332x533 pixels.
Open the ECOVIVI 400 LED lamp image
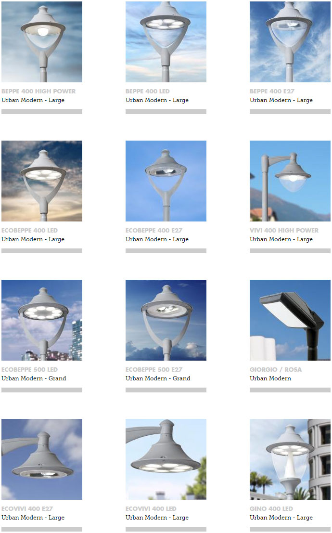[x=166, y=459]
